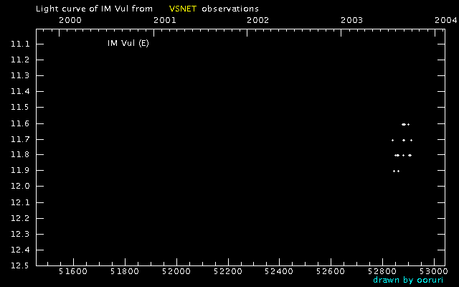Click the yellow VSNET link in title
This screenshot has height=287, width=459.
click(183, 9)
